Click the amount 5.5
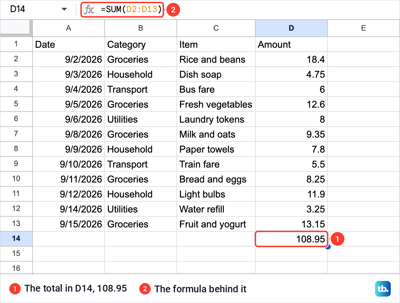This screenshot has width=400, height=303. tap(291, 164)
